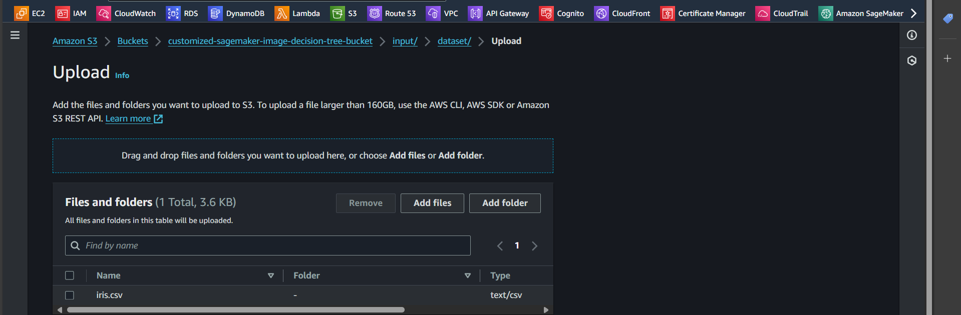Click the Route 53 service icon

pyautogui.click(x=374, y=13)
